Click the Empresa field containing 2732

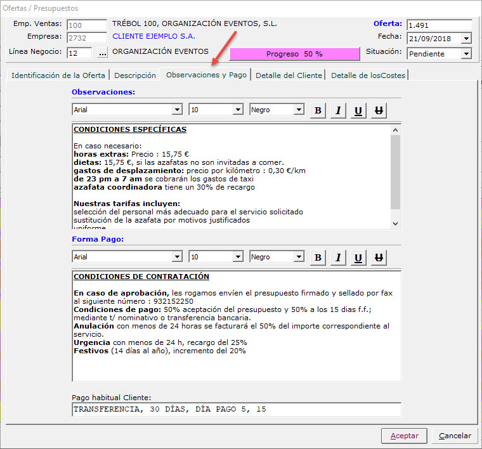pos(87,38)
